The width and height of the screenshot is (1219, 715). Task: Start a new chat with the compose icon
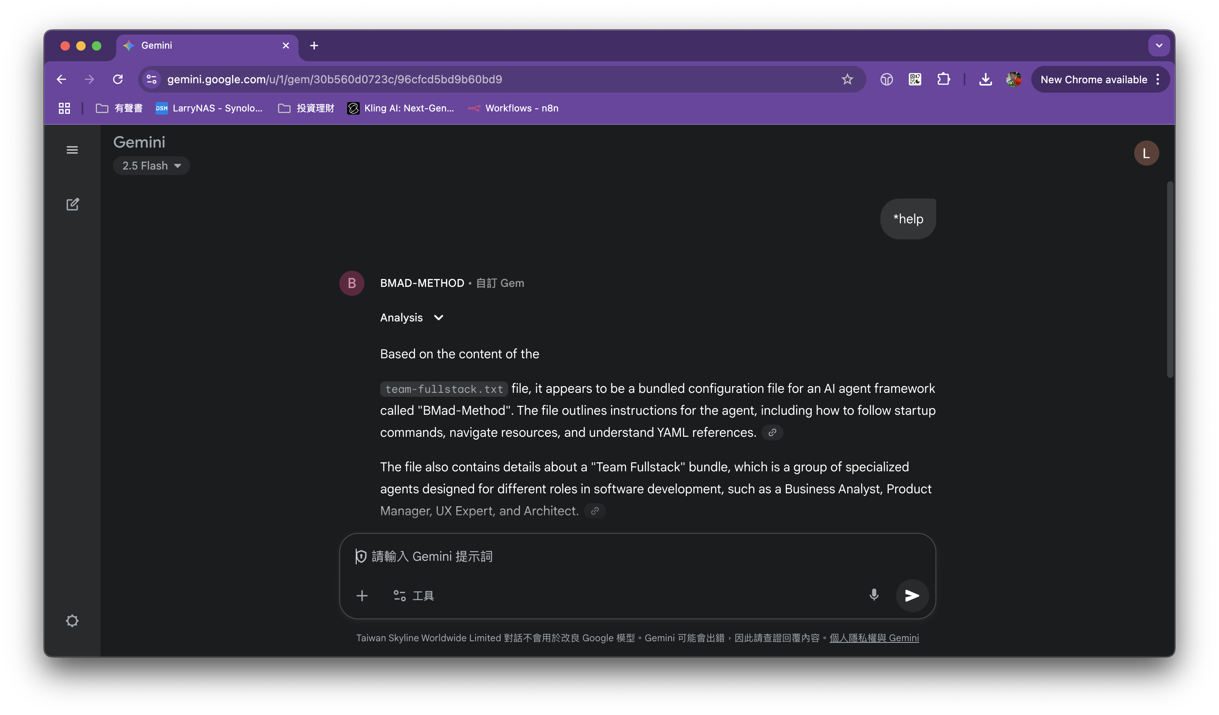pos(72,204)
